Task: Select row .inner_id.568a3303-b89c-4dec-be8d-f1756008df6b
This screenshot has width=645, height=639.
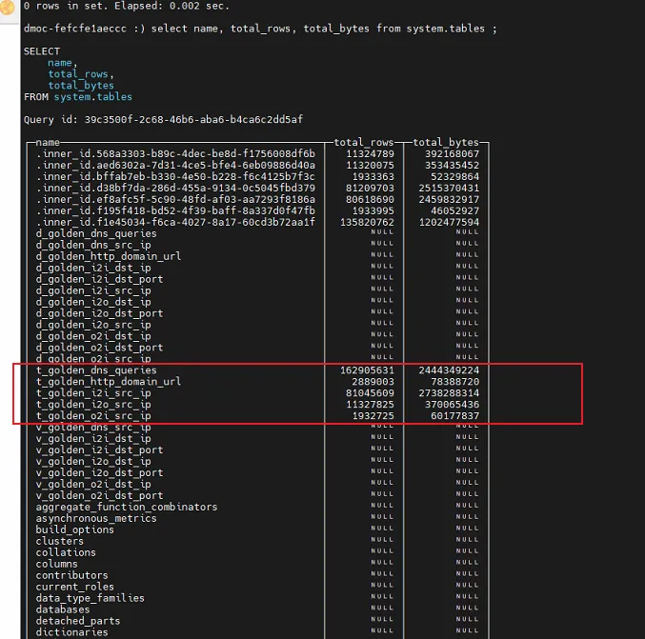Action: [x=257, y=153]
